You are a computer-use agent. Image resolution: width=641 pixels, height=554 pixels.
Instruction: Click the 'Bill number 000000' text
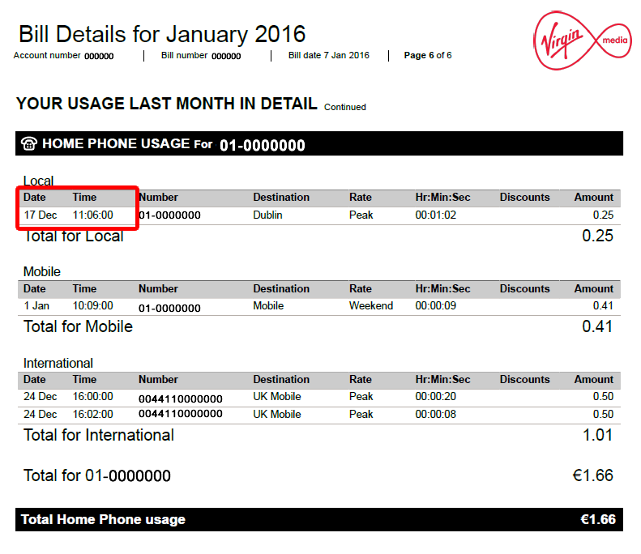coord(201,56)
